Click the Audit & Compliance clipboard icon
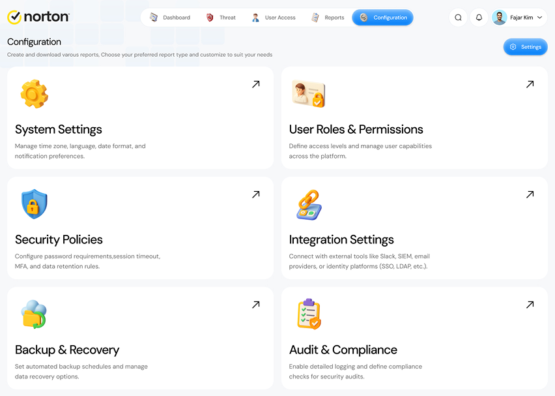 [309, 314]
